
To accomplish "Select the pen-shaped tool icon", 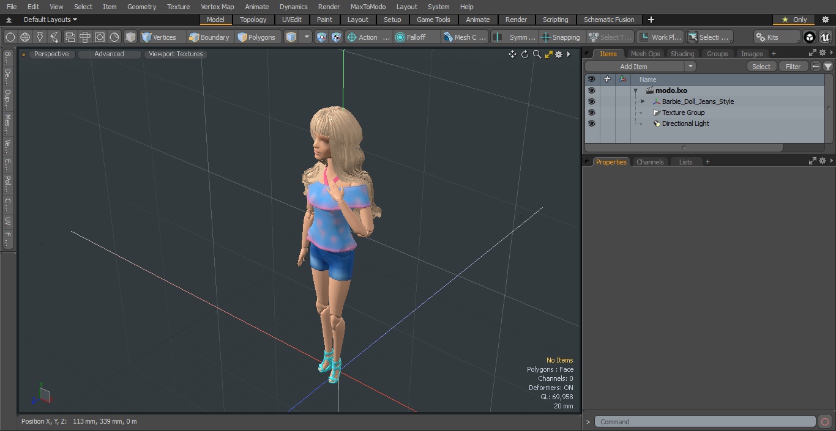I will [40, 37].
